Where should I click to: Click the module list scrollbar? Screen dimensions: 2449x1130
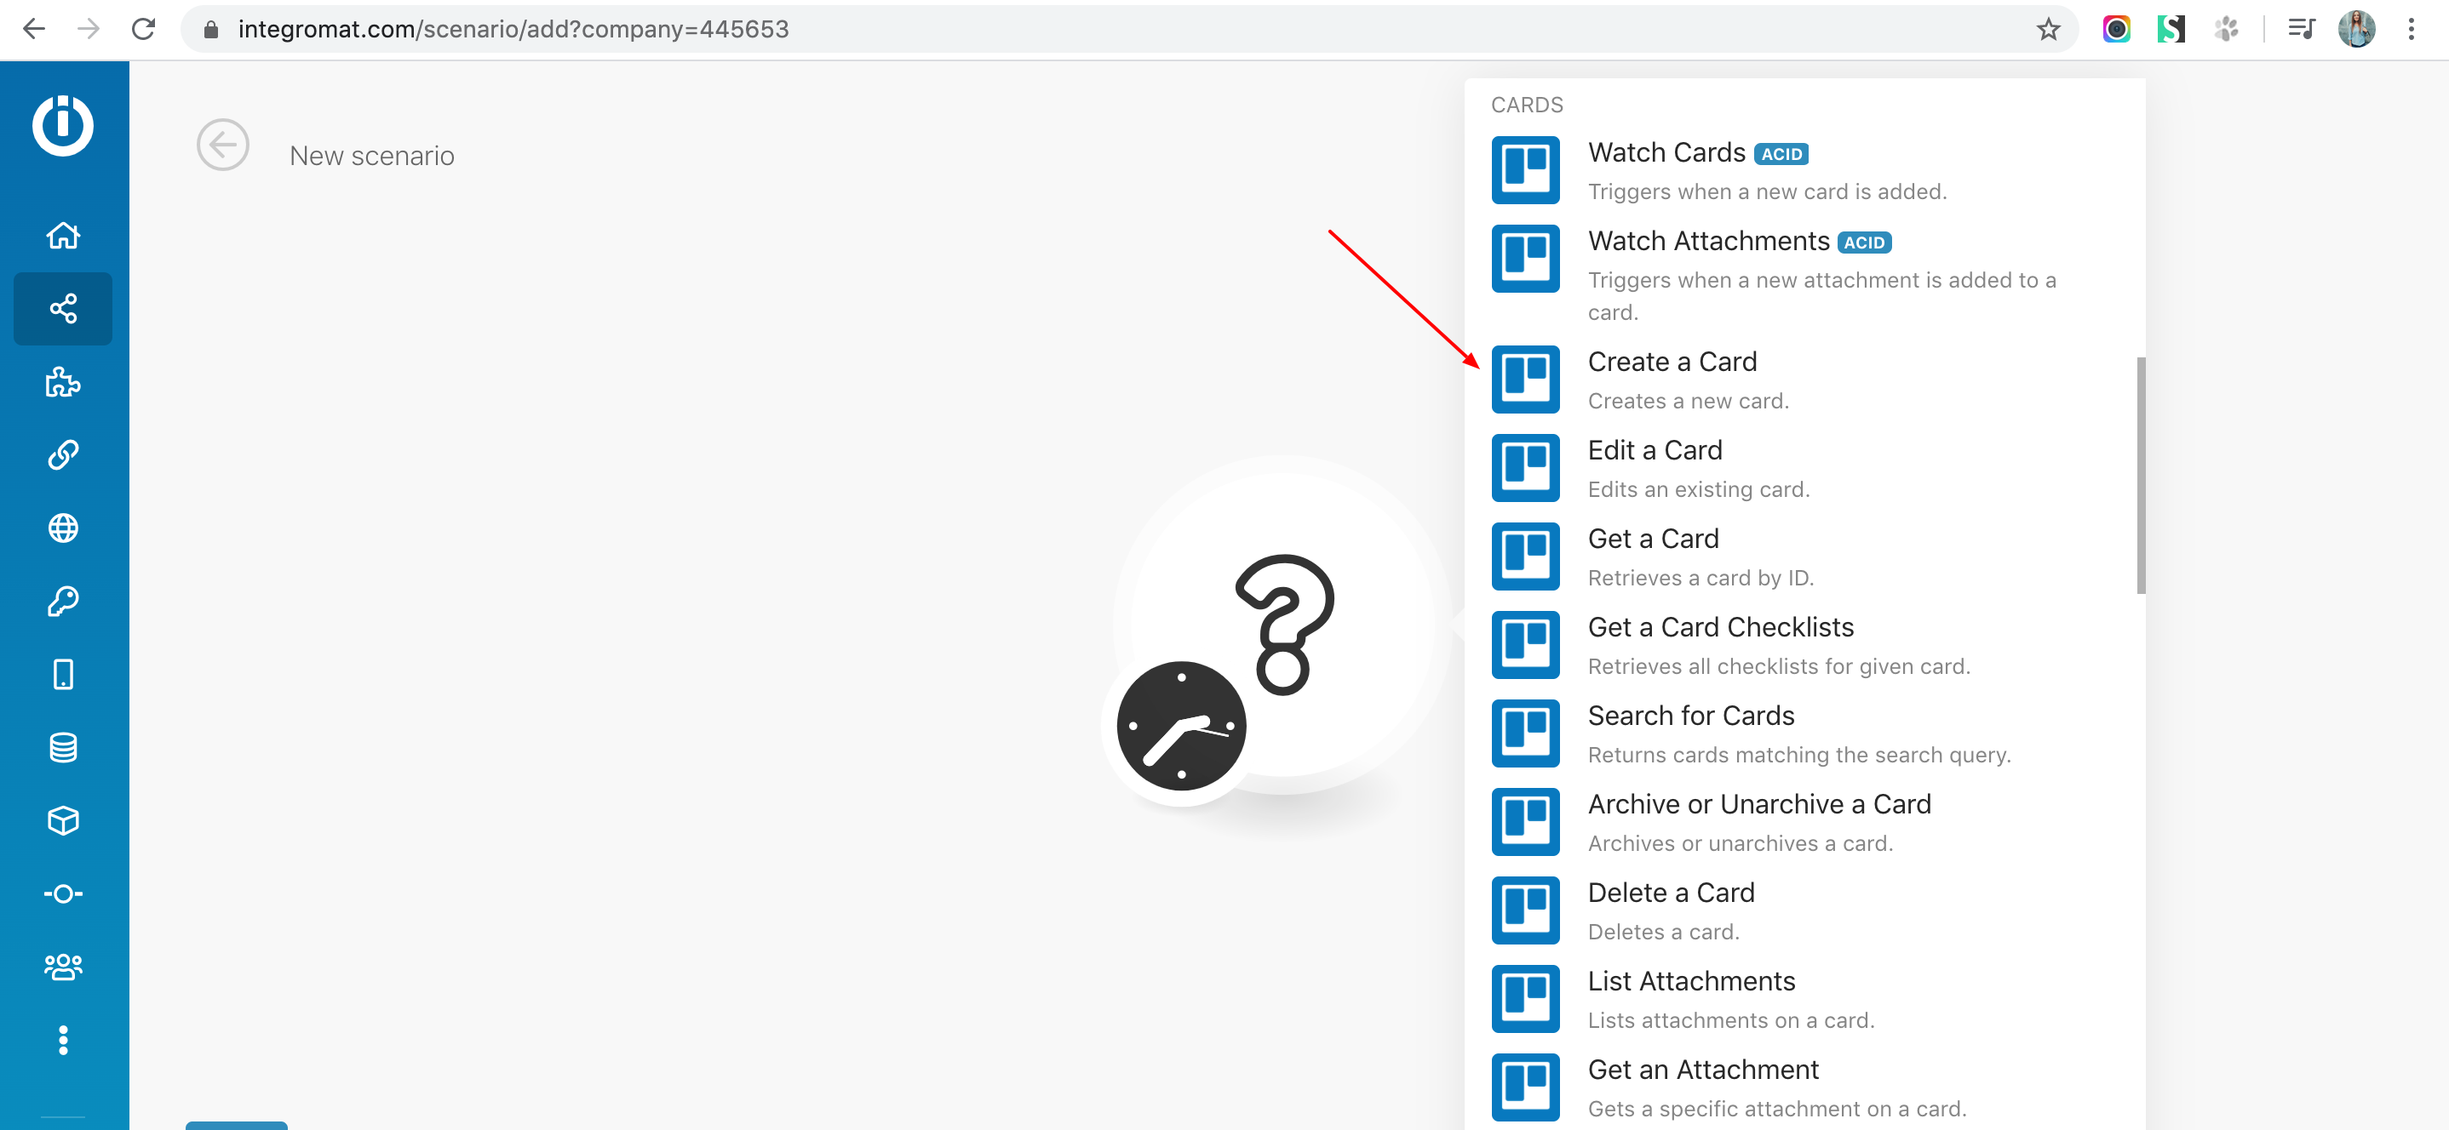[x=2140, y=475]
